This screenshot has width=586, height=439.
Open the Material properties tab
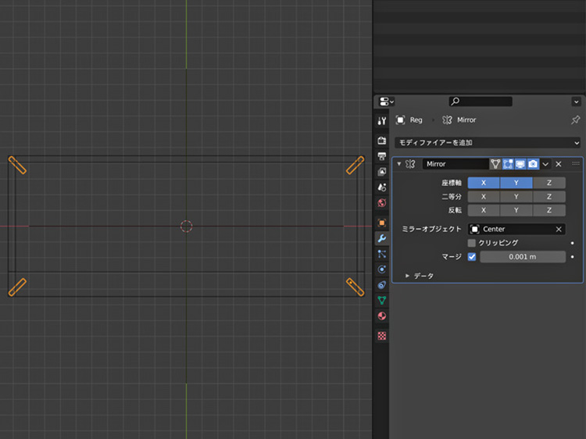pos(381,316)
